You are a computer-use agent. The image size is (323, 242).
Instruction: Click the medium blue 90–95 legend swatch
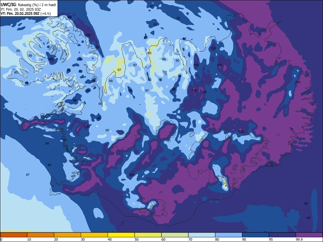tap(255, 235)
